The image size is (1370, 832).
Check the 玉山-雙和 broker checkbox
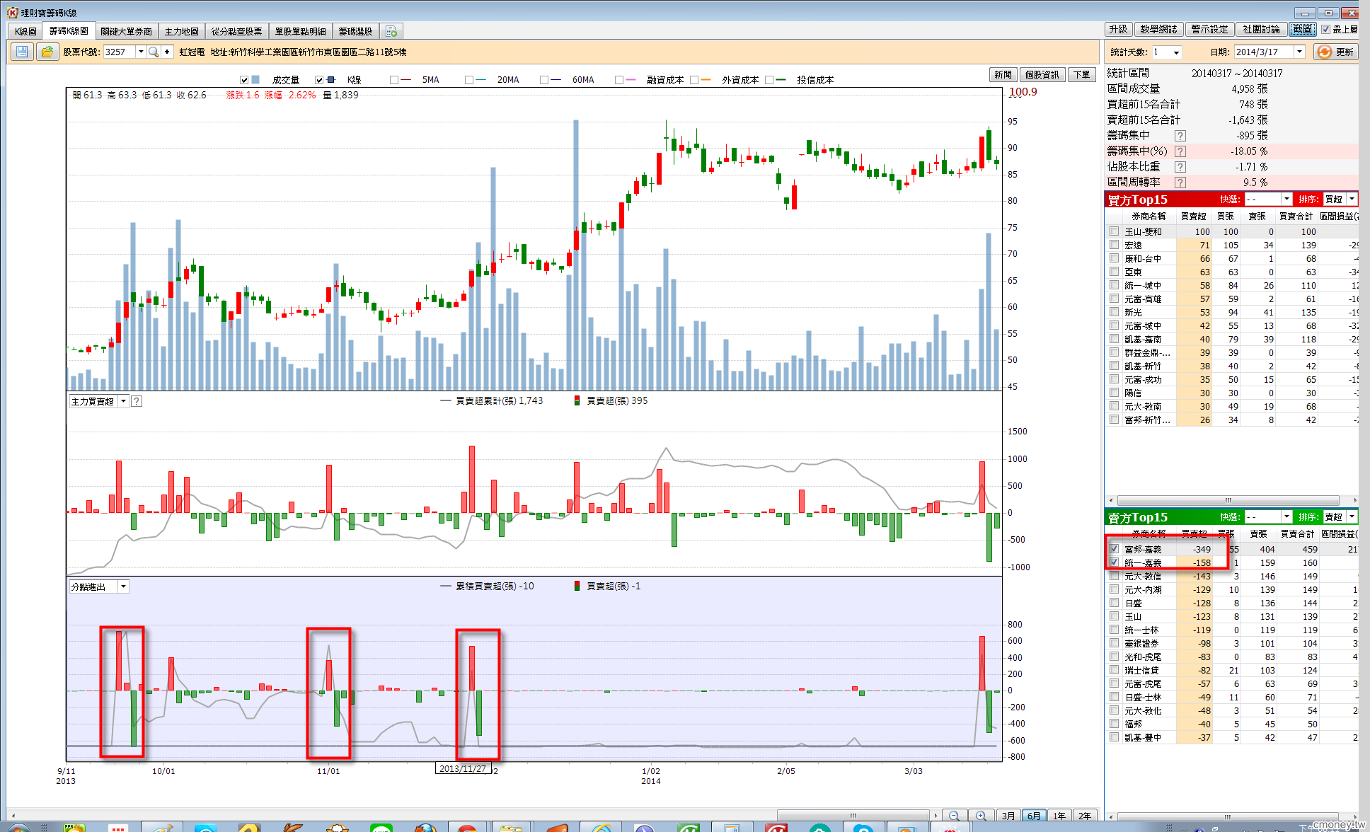click(x=1115, y=231)
